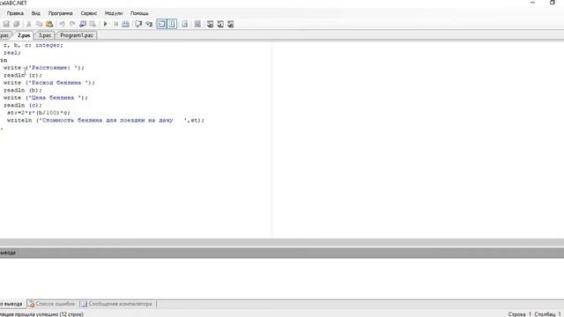The width and height of the screenshot is (564, 317).
Task: Open the Помощь menu
Action: (139, 13)
